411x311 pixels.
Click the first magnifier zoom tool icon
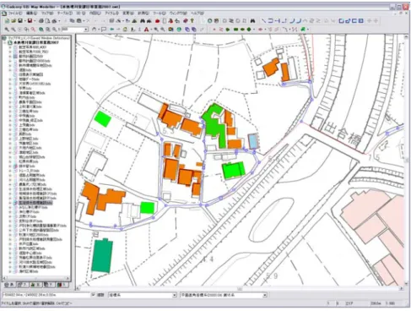pyautogui.click(x=7, y=30)
